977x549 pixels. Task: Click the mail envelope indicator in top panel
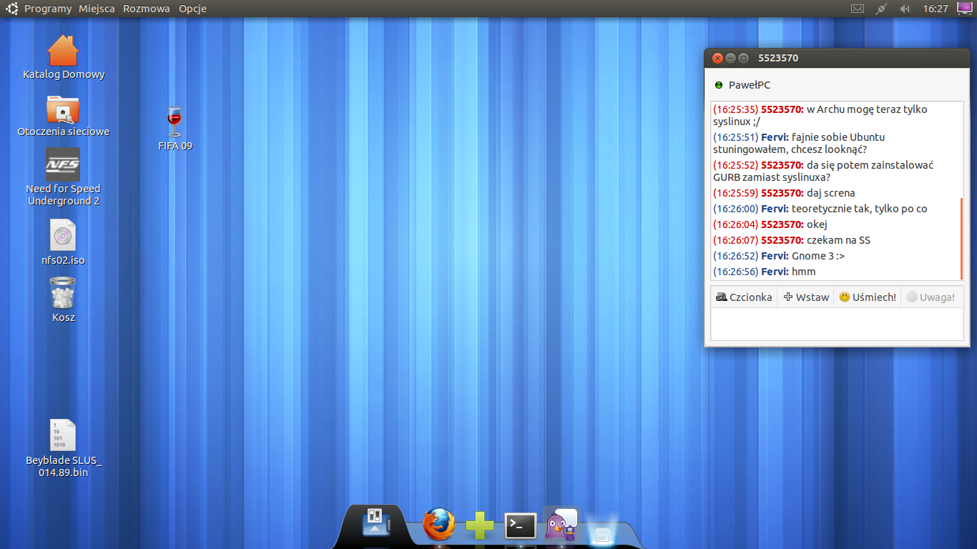click(858, 9)
